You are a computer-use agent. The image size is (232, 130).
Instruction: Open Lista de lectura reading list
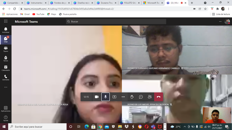(221, 14)
